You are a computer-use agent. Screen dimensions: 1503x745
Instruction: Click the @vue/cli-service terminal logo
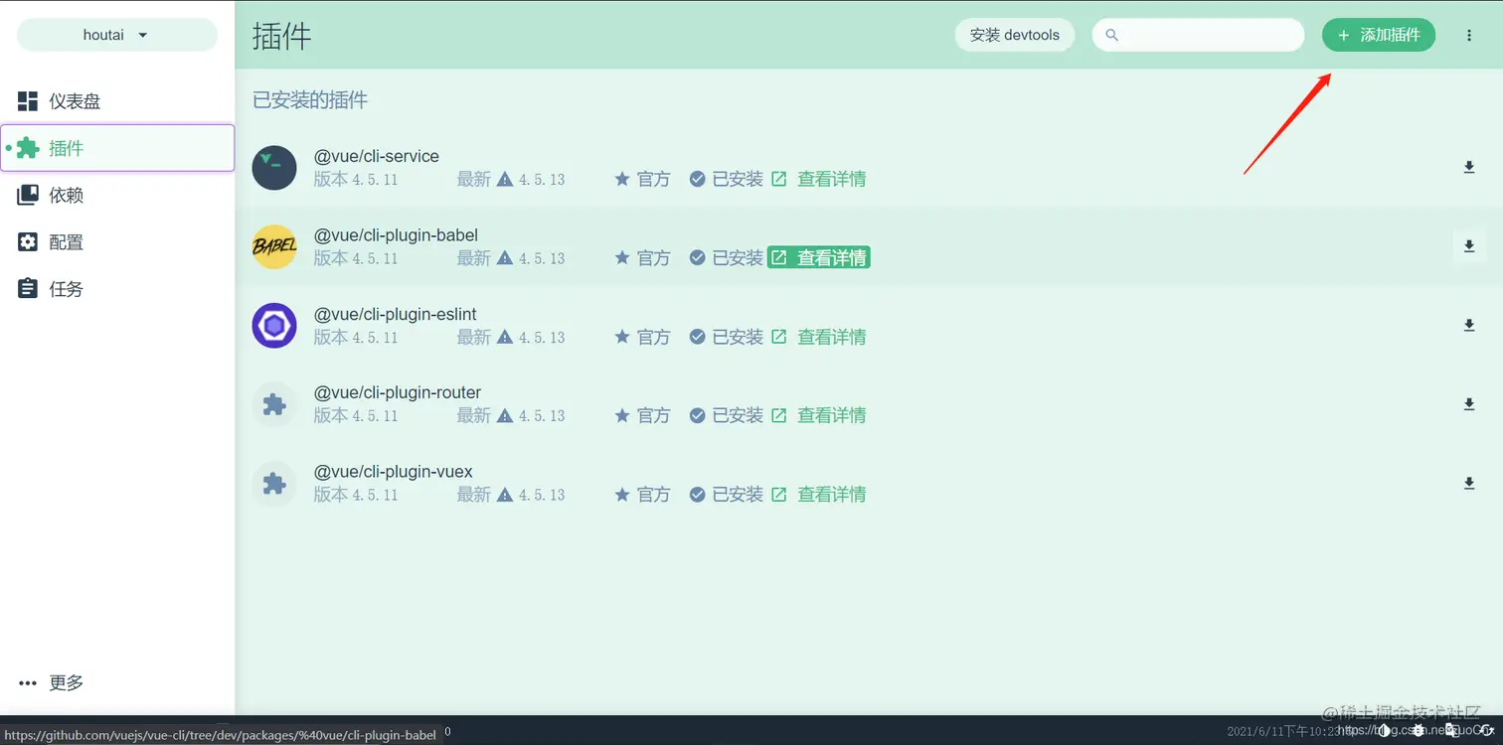click(x=274, y=168)
